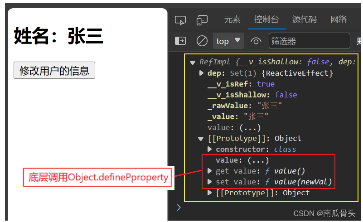
Task: Select the __v_isRef: true property
Action: pos(241,84)
